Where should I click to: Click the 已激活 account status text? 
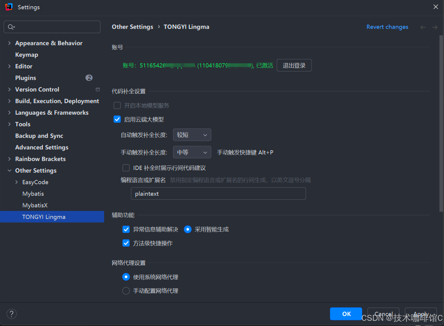tap(265, 66)
